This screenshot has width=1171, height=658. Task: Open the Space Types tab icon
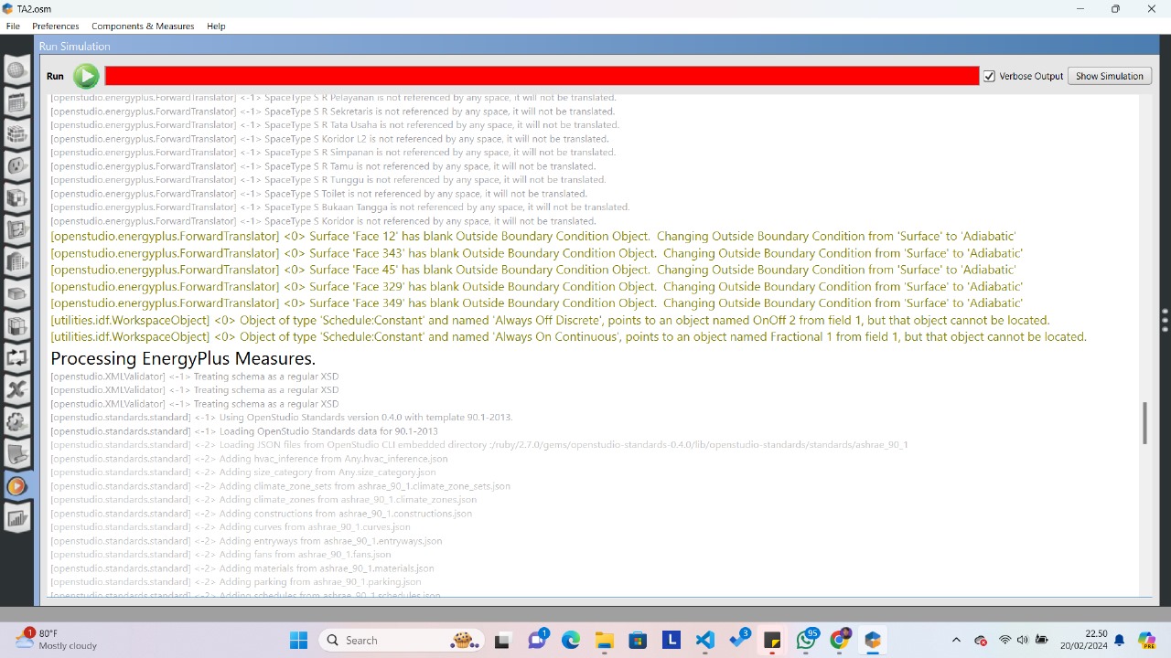pos(16,198)
